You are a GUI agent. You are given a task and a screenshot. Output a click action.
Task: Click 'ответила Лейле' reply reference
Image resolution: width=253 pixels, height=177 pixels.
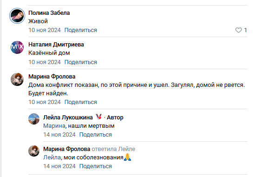point(113,149)
